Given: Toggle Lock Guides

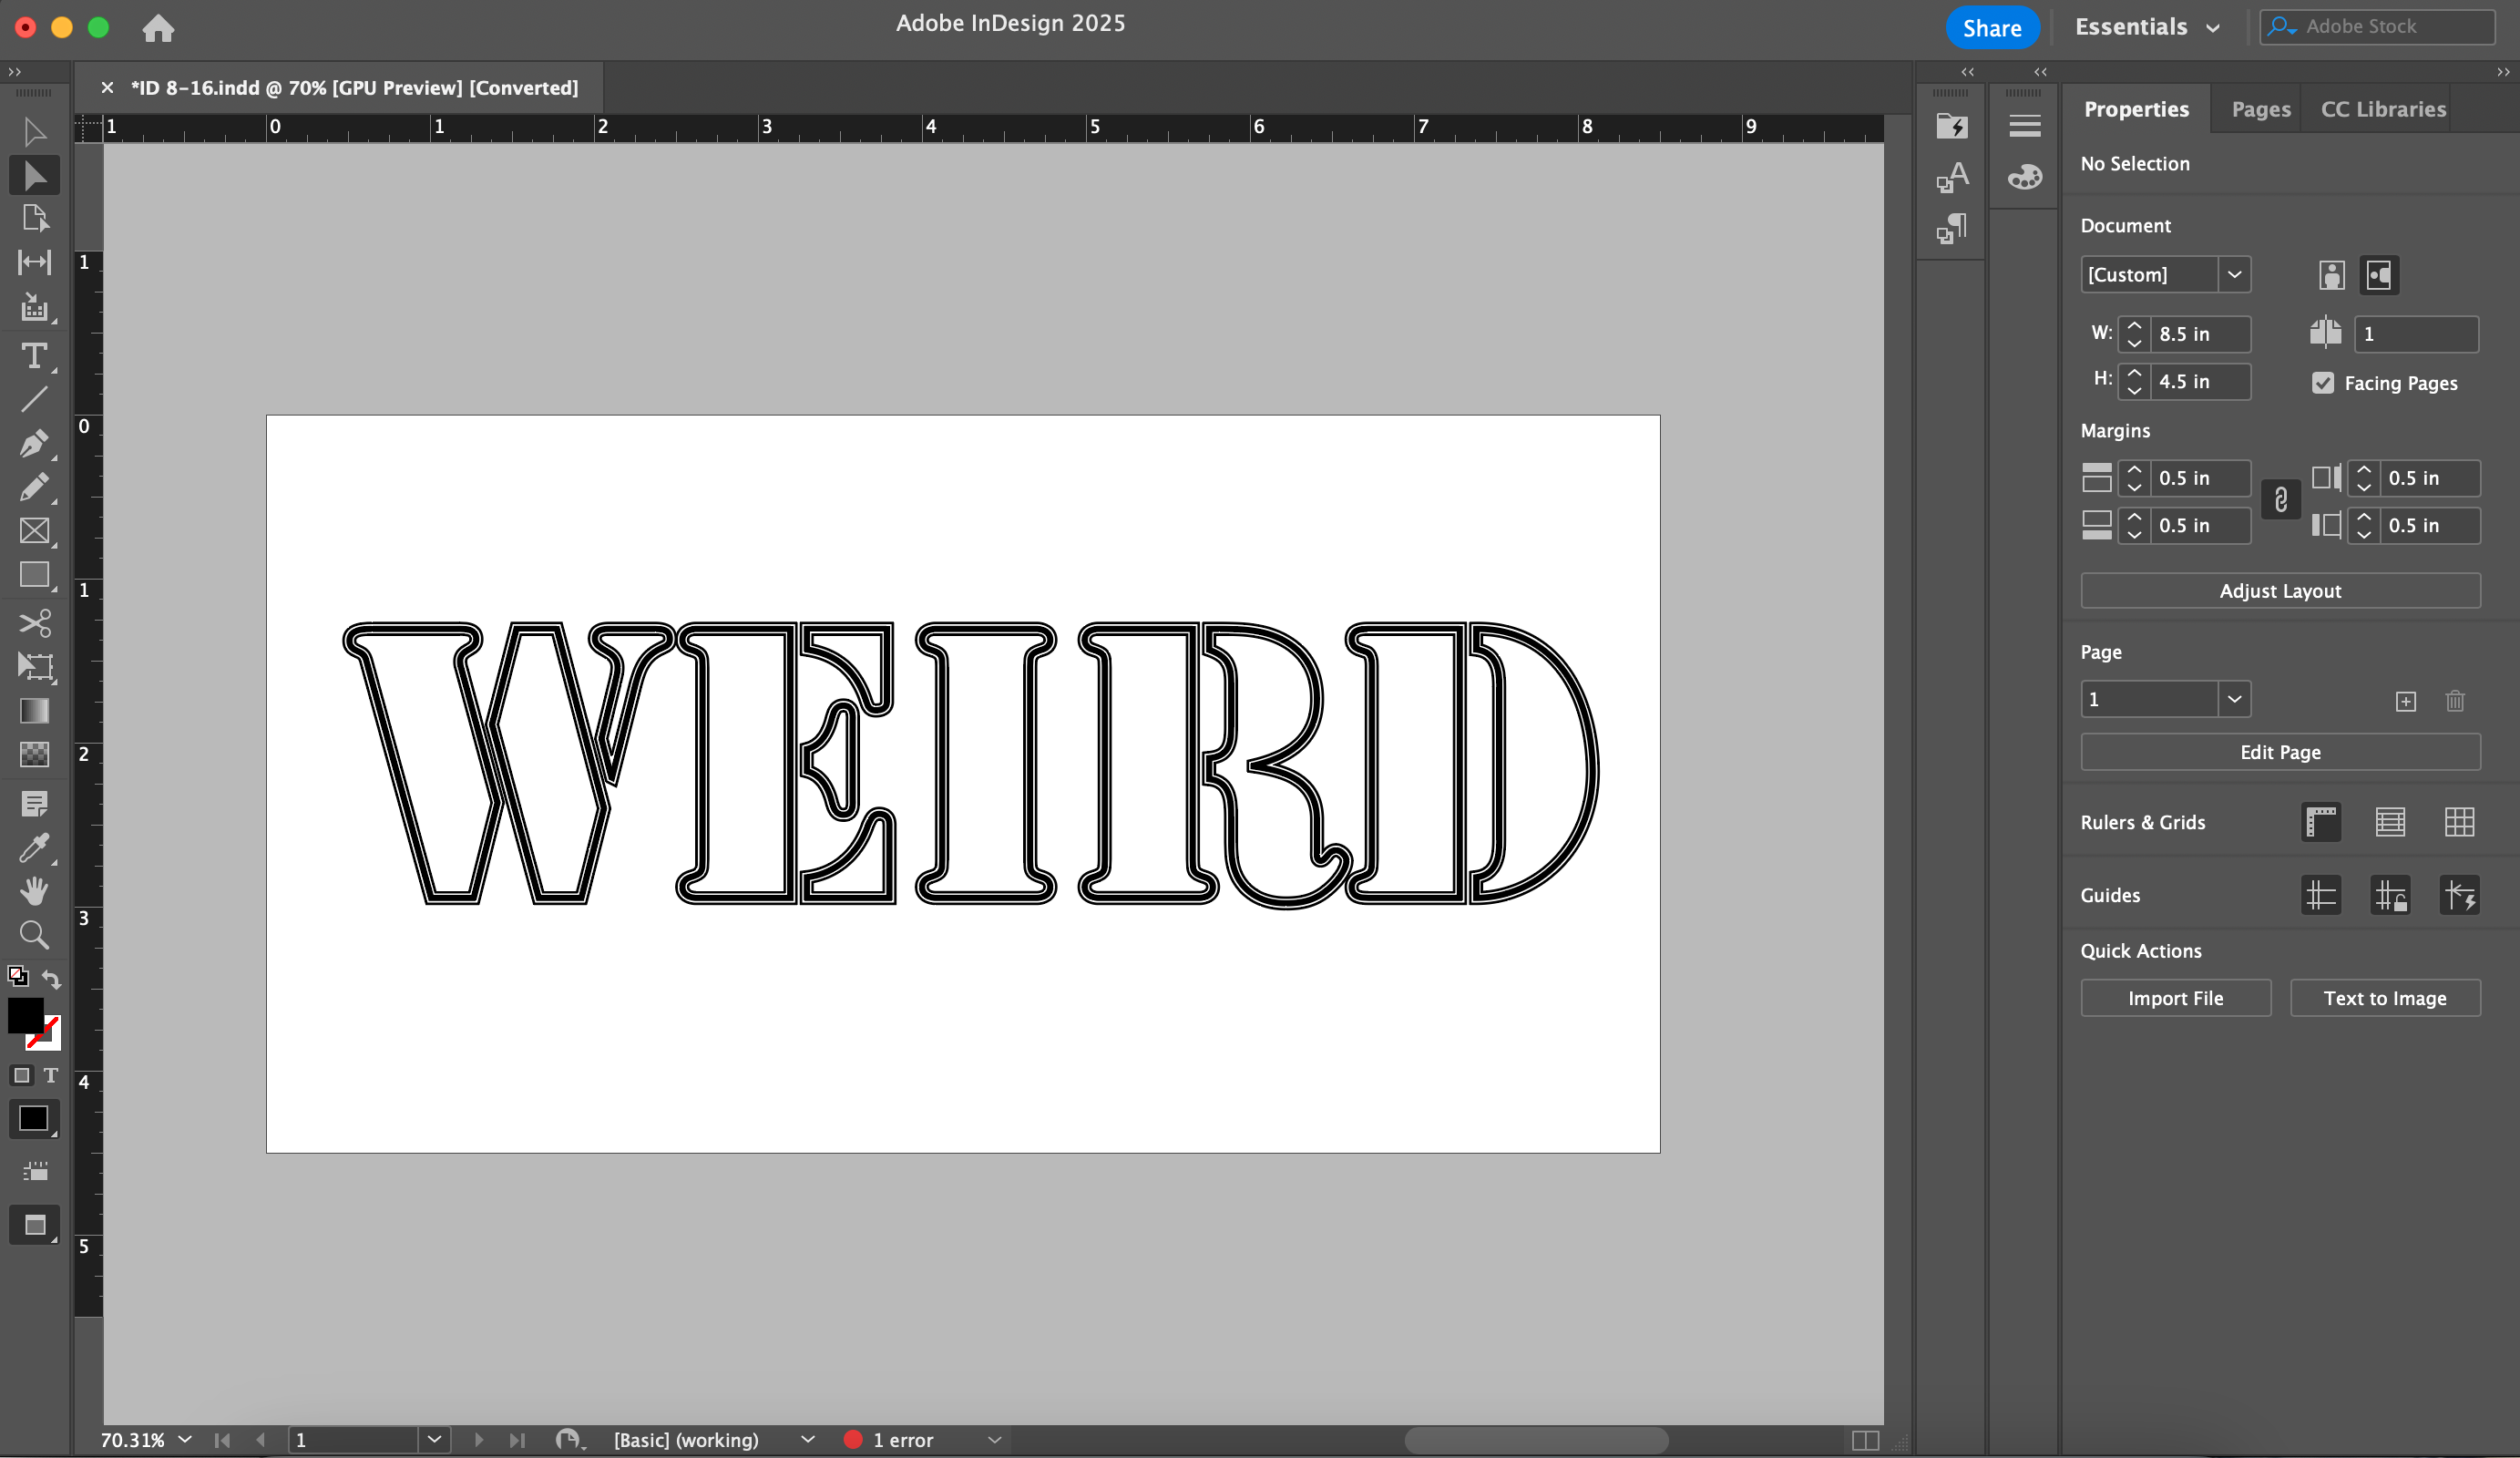Looking at the screenshot, I should tap(2390, 895).
